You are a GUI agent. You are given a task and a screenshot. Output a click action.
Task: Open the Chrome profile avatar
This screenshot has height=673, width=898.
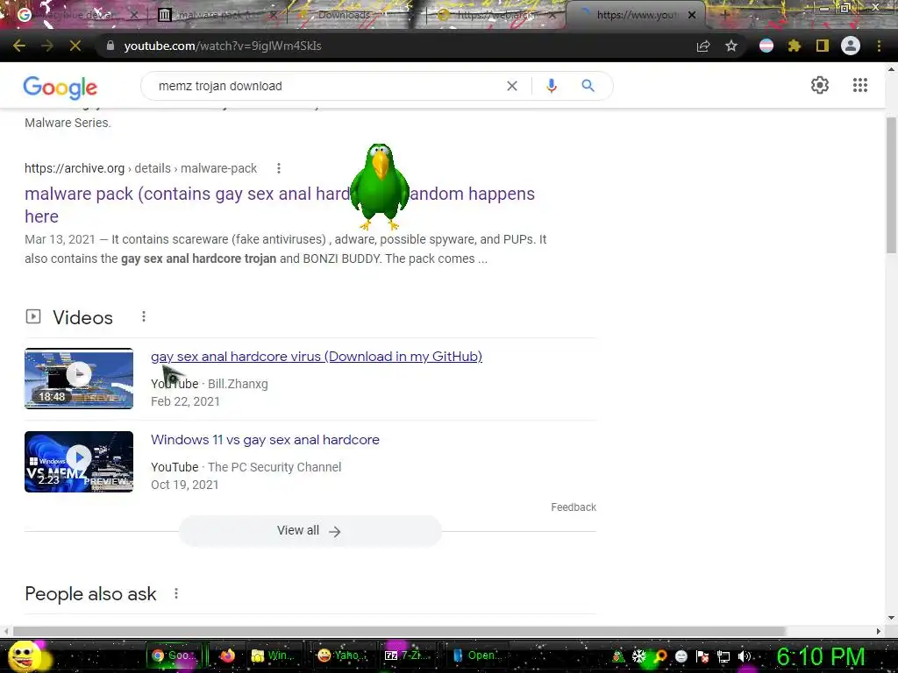point(851,46)
